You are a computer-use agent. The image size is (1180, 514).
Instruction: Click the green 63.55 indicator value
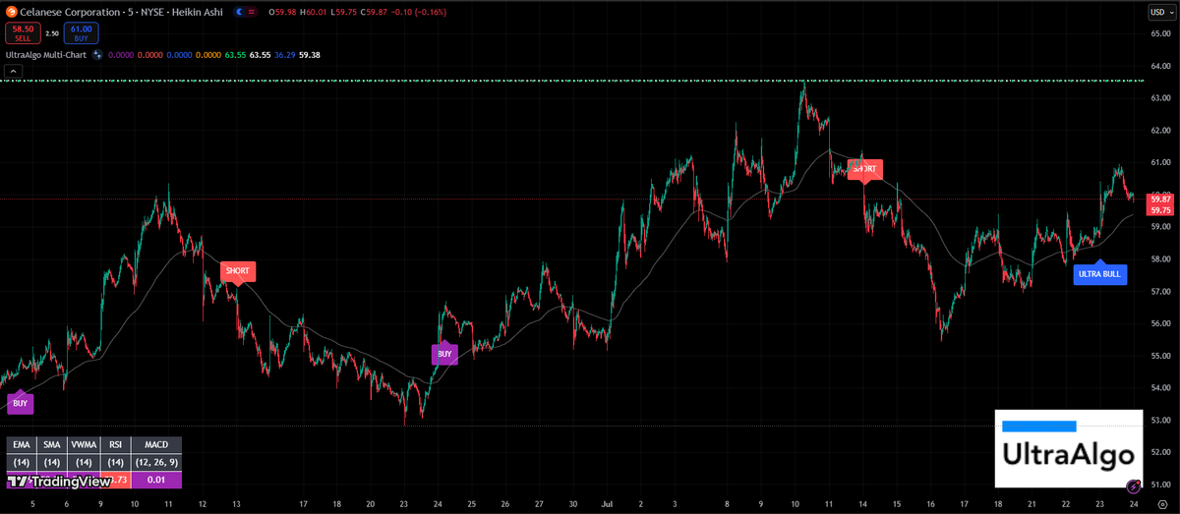(235, 55)
